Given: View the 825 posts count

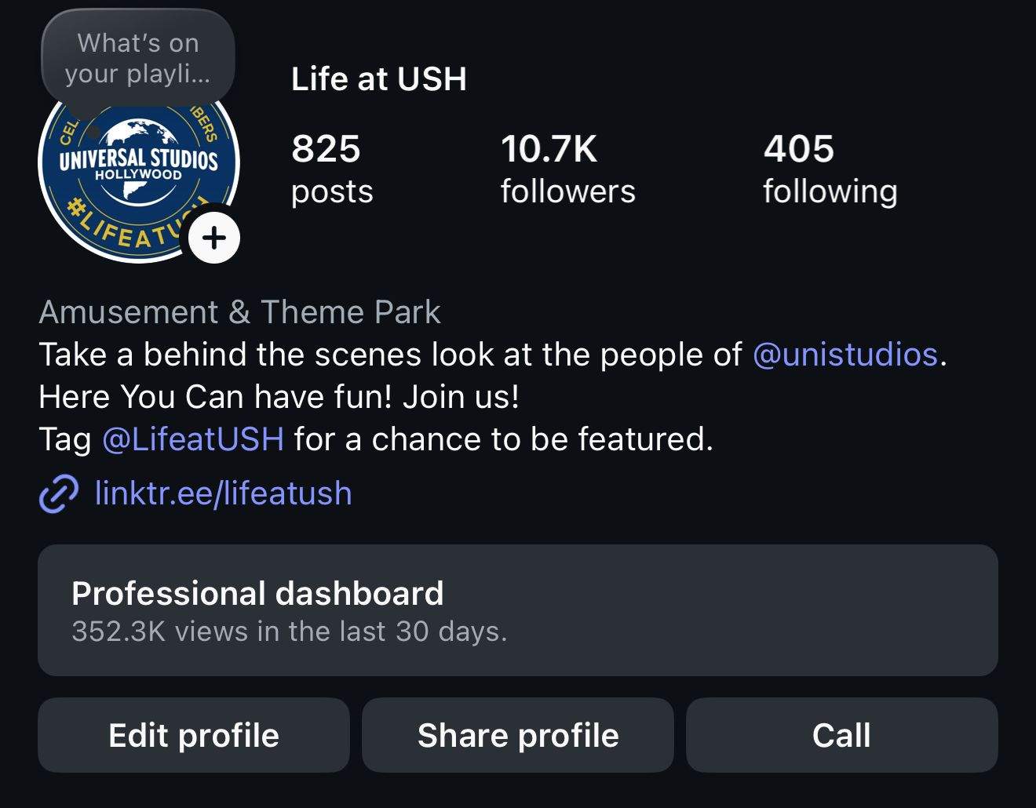Looking at the screenshot, I should pyautogui.click(x=332, y=169).
